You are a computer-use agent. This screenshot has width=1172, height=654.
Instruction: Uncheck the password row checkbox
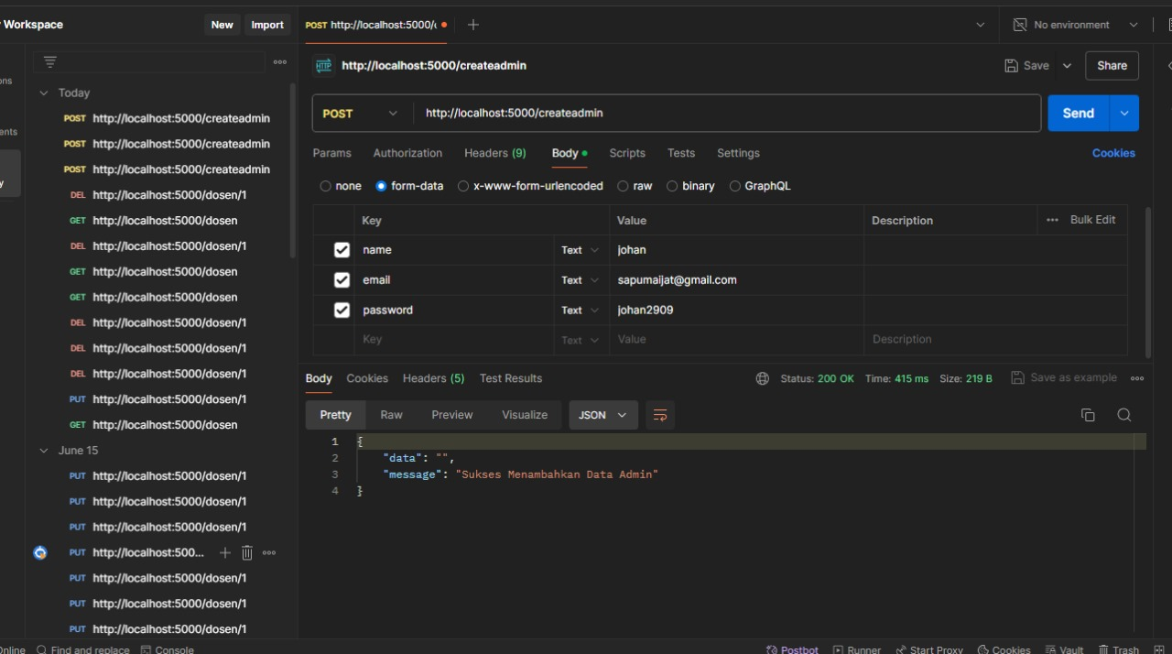342,311
